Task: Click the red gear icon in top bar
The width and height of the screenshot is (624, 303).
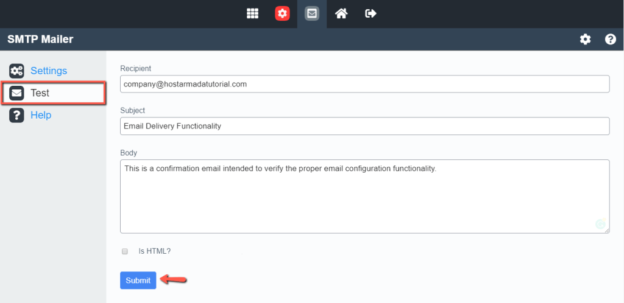Action: tap(282, 13)
